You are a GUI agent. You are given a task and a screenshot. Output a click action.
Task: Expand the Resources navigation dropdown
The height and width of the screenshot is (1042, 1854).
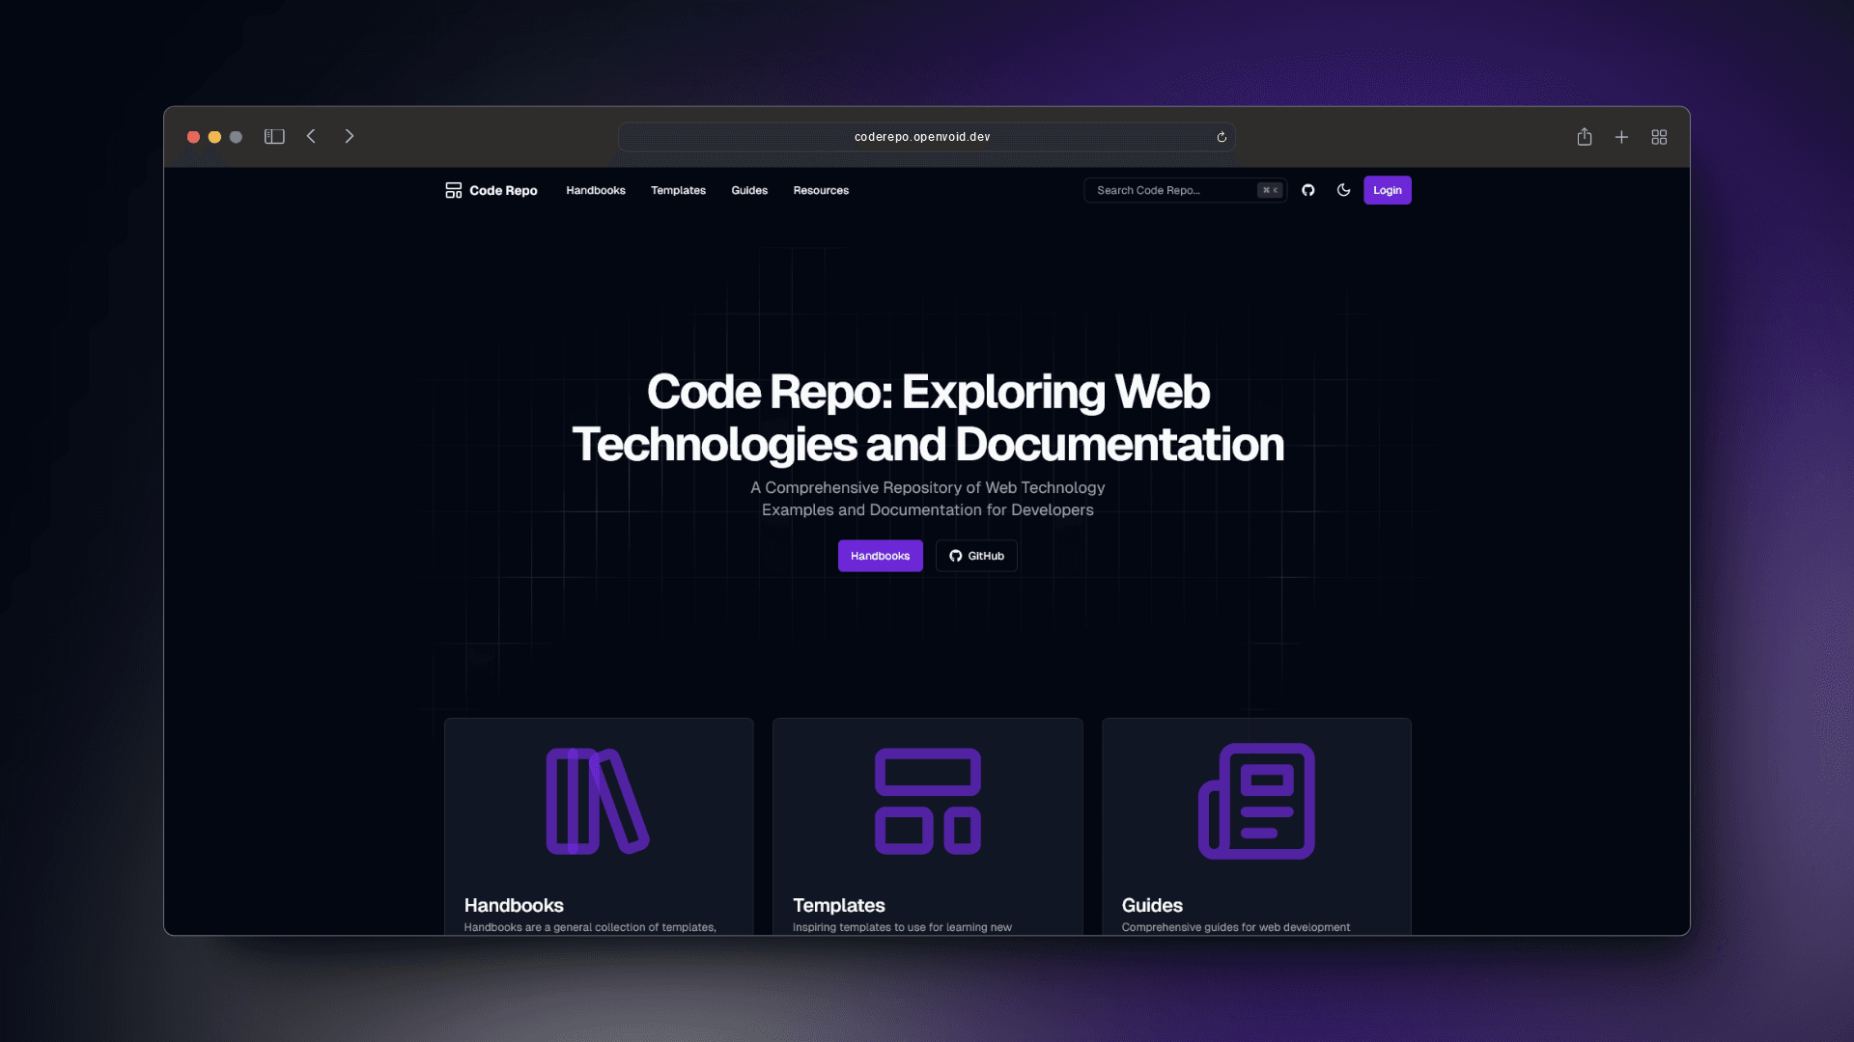(x=822, y=189)
